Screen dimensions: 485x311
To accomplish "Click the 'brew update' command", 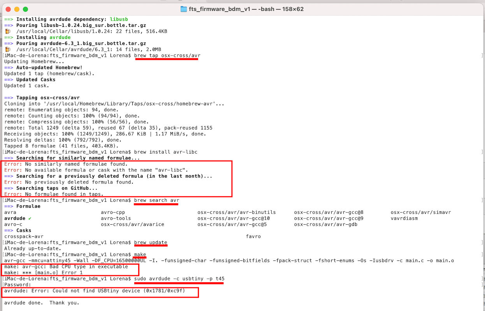I will [x=151, y=243].
